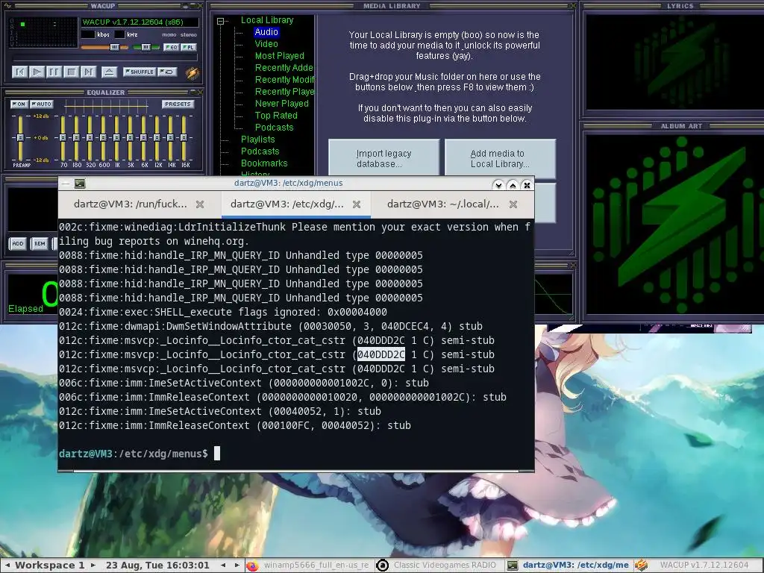Close the /run/fuck... terminal tab
764x573 pixels.
[x=200, y=204]
